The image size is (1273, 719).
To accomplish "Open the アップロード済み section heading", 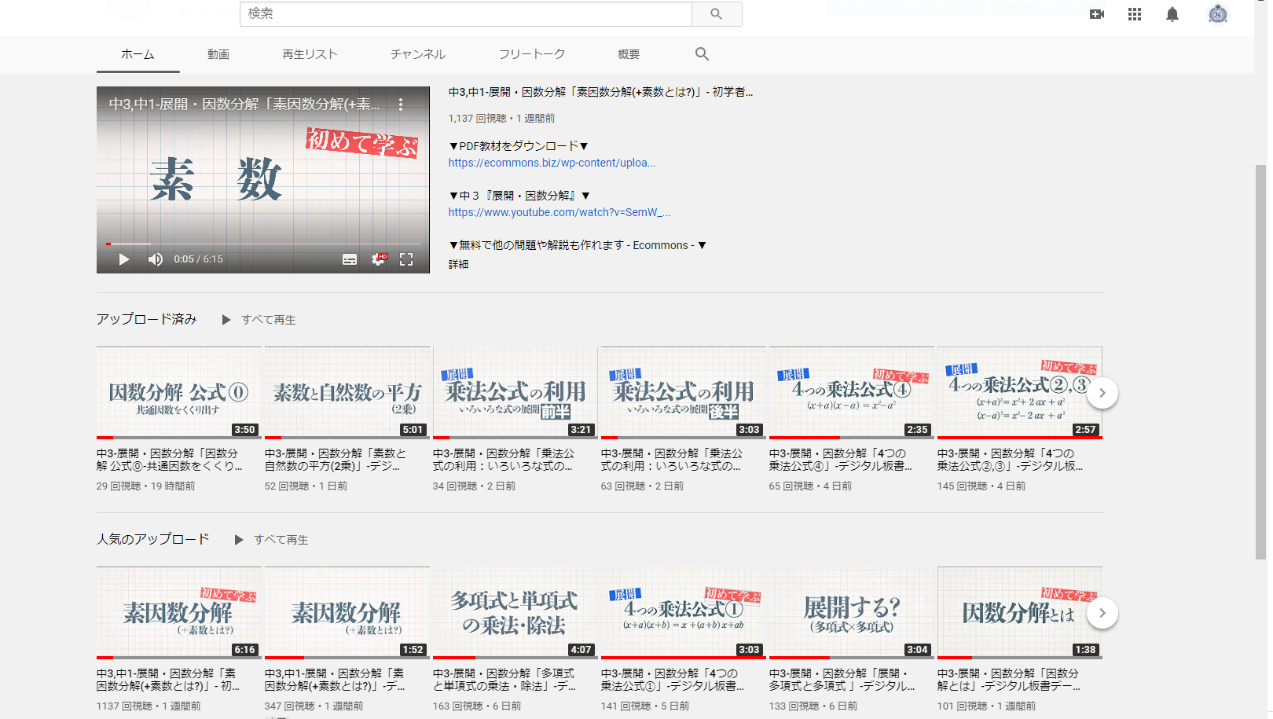I will [146, 319].
